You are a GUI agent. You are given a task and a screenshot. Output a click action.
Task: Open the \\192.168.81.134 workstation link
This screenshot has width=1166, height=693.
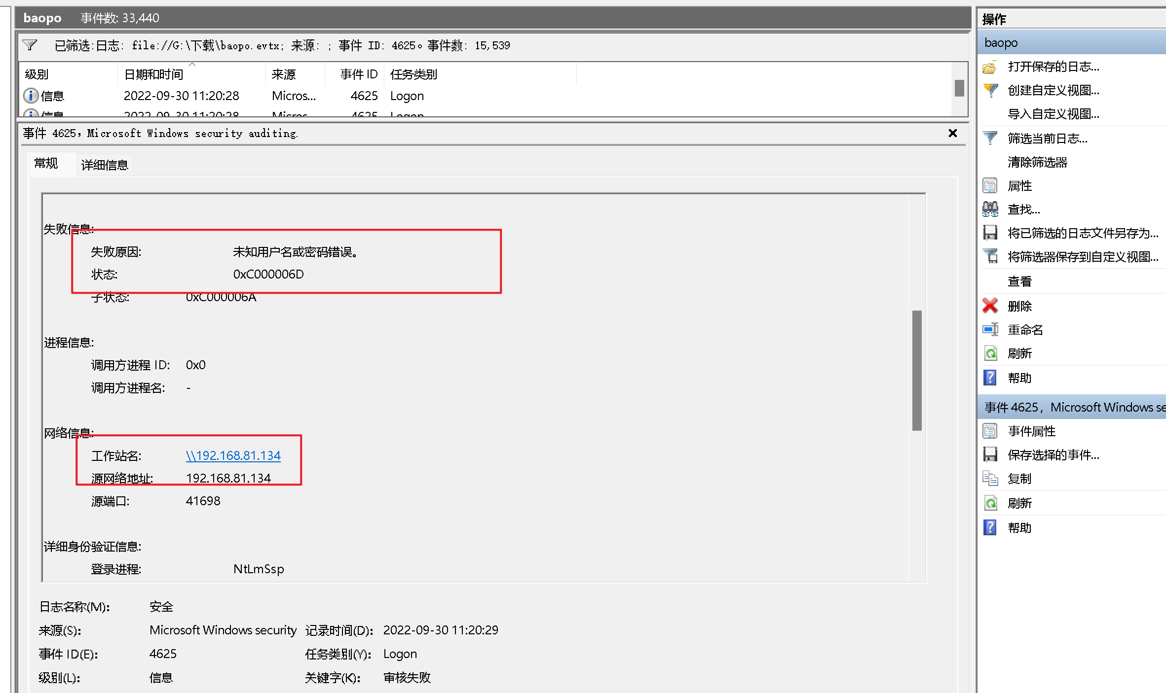click(x=233, y=455)
